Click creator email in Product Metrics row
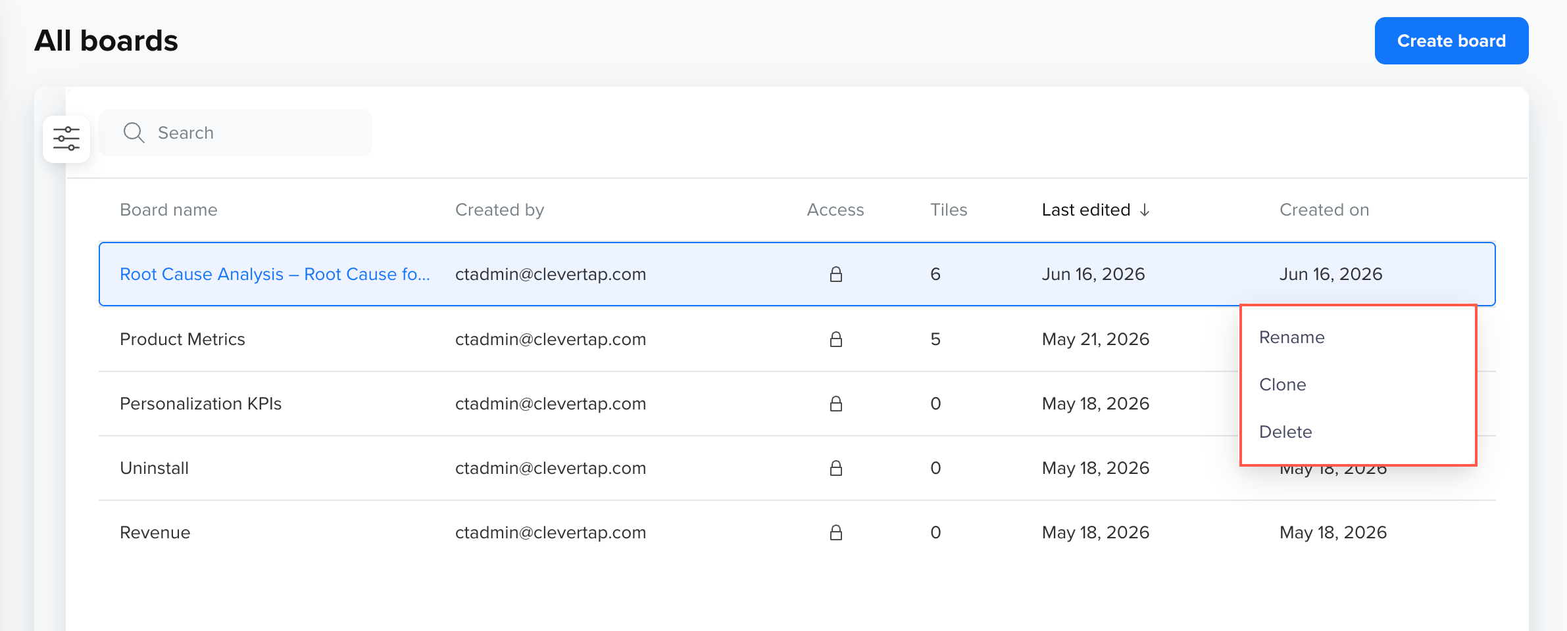 click(x=551, y=339)
